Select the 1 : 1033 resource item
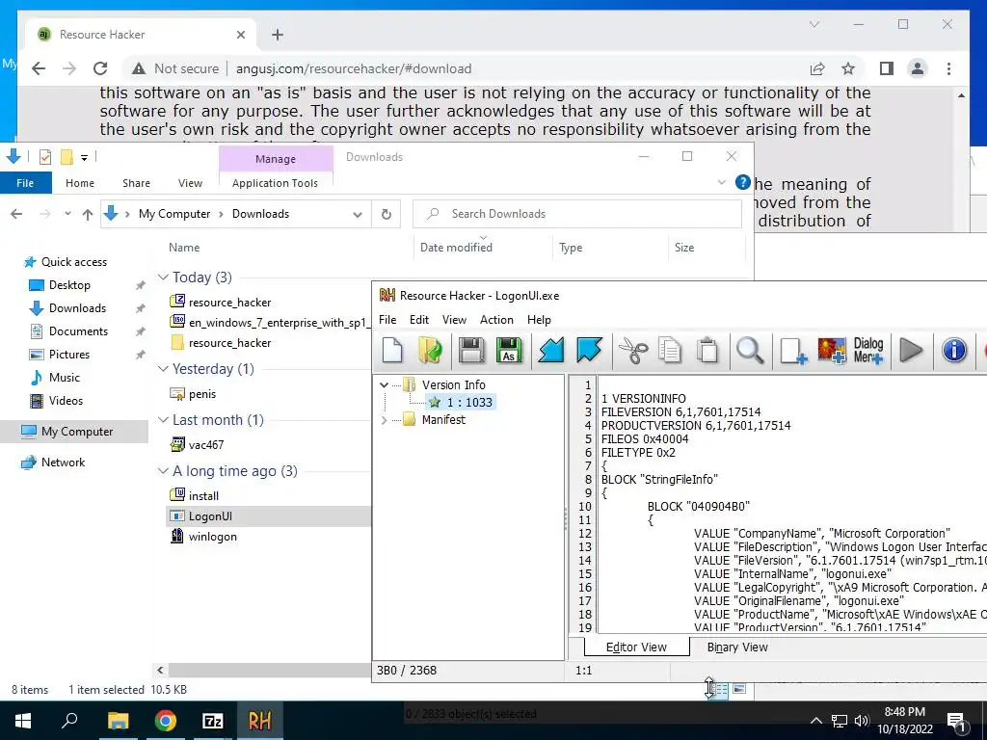Image resolution: width=987 pixels, height=740 pixels. (462, 402)
